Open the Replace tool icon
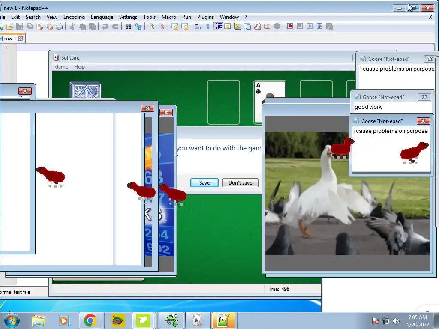The width and height of the screenshot is (439, 329). click(138, 26)
